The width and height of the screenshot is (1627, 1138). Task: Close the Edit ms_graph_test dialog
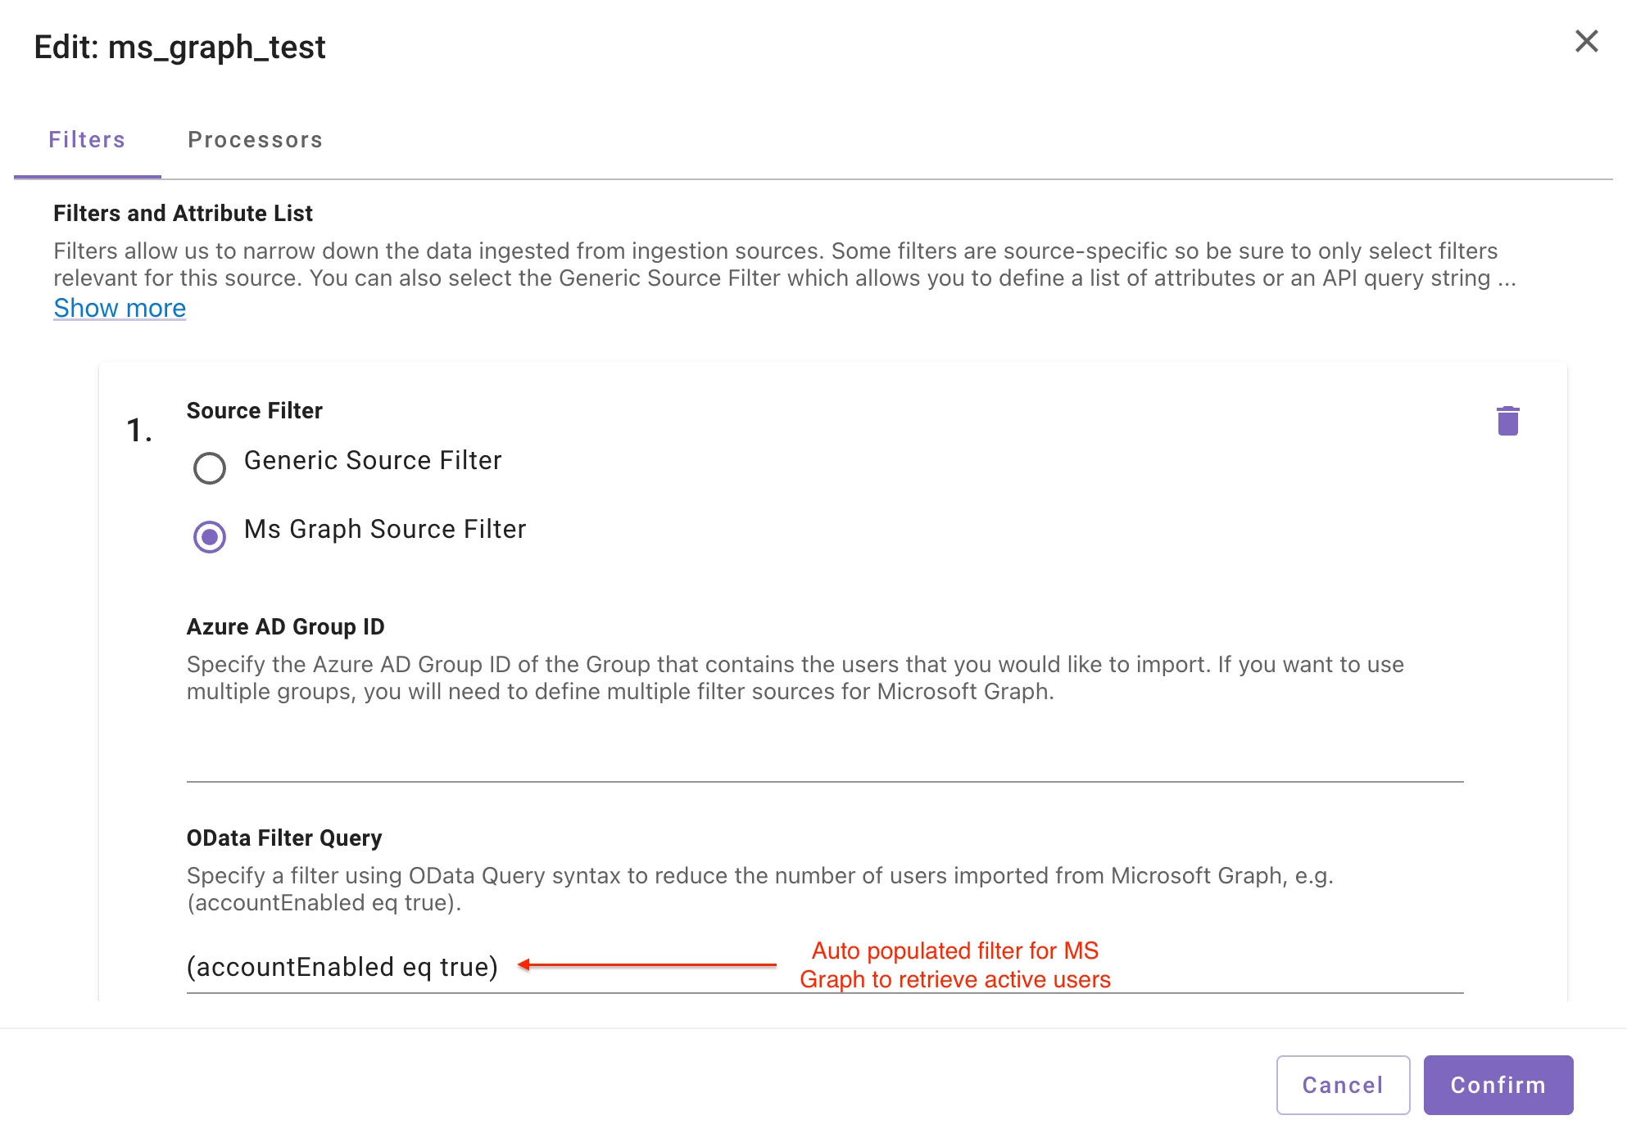tap(1586, 41)
